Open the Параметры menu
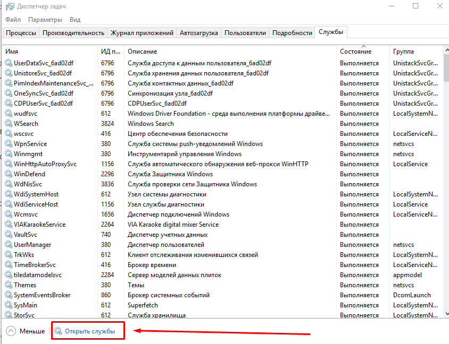This screenshot has height=344, width=449. tap(45, 20)
